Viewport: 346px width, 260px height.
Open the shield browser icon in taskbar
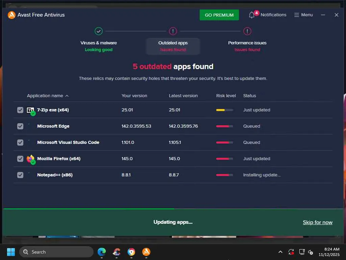coord(131,252)
